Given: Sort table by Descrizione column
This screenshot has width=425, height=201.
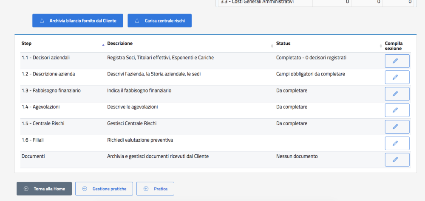Looking at the screenshot, I should (272, 45).
